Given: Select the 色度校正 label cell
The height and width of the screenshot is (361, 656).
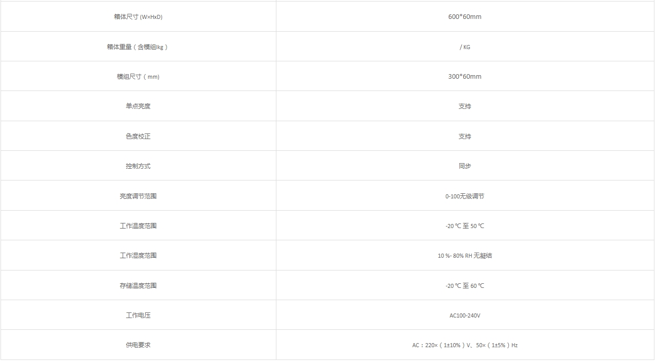Looking at the screenshot, I should (138, 137).
